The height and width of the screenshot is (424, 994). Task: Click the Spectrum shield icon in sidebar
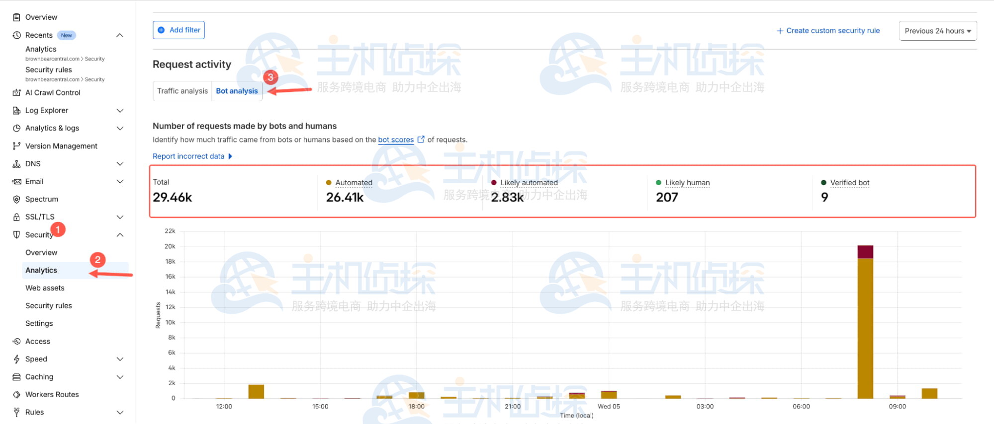(16, 199)
